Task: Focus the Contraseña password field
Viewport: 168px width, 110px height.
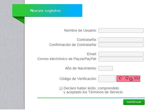Action: [121, 40]
